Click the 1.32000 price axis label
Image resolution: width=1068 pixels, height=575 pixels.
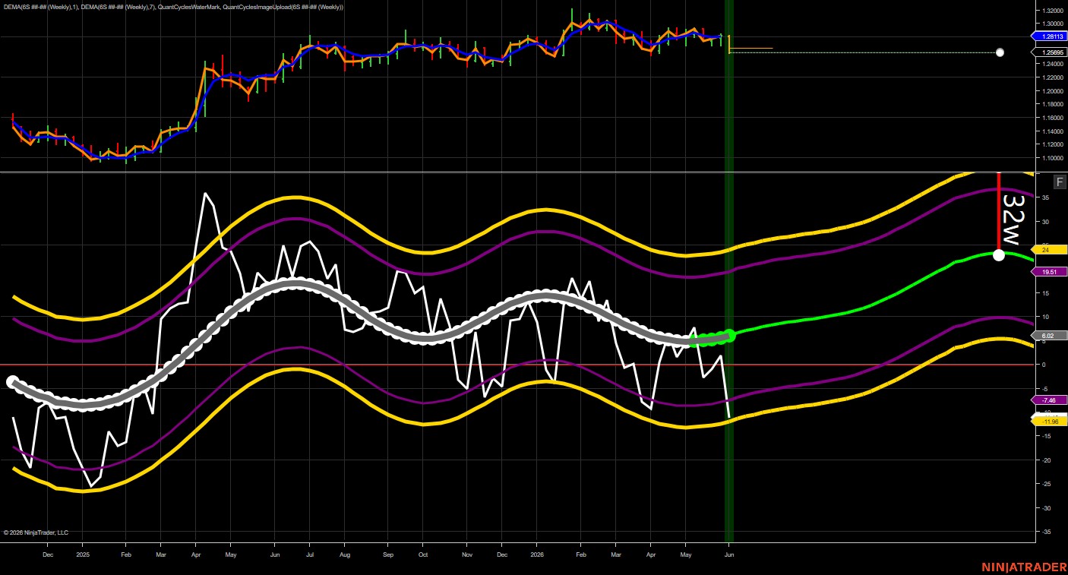1051,11
